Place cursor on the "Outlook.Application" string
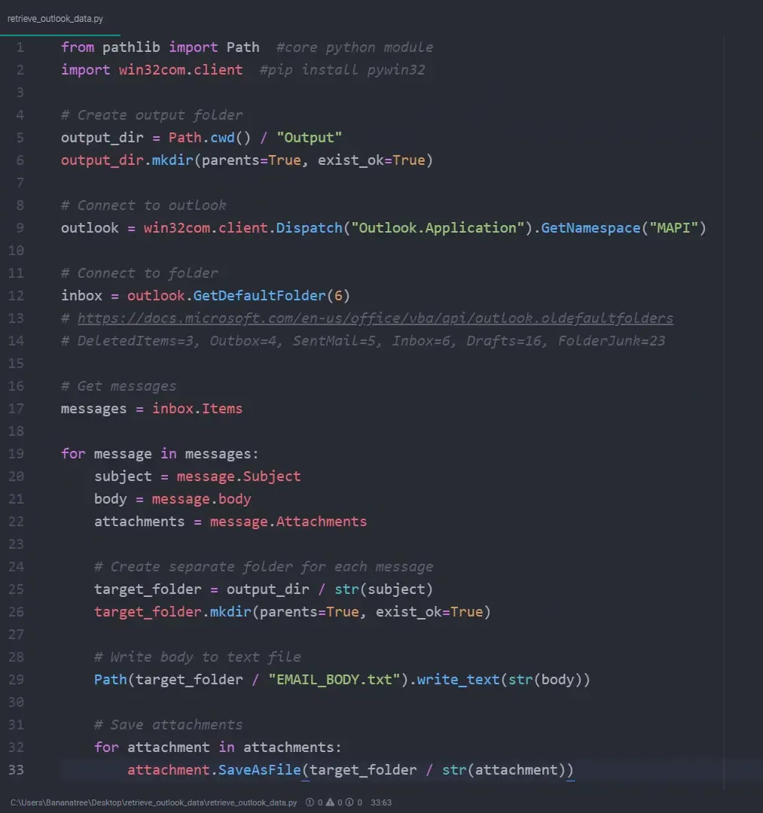Image resolution: width=763 pixels, height=813 pixels. click(438, 228)
